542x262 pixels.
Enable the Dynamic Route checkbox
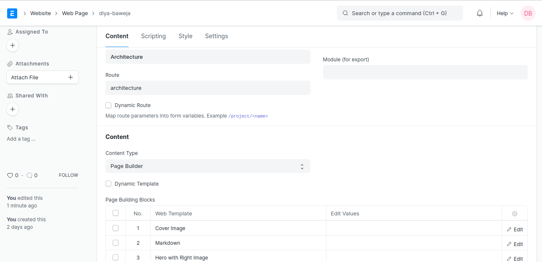tap(108, 105)
